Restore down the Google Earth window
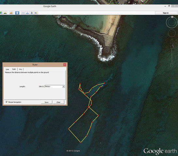 [169, 6]
